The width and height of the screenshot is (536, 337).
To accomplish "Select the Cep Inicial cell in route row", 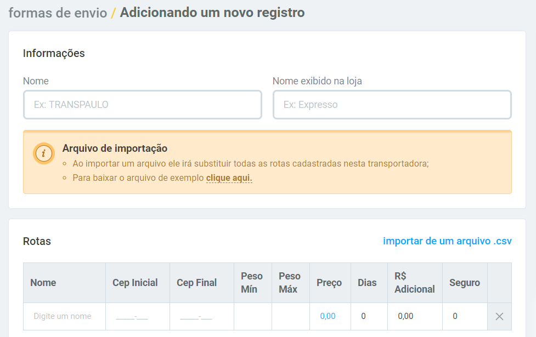I will coord(137,316).
